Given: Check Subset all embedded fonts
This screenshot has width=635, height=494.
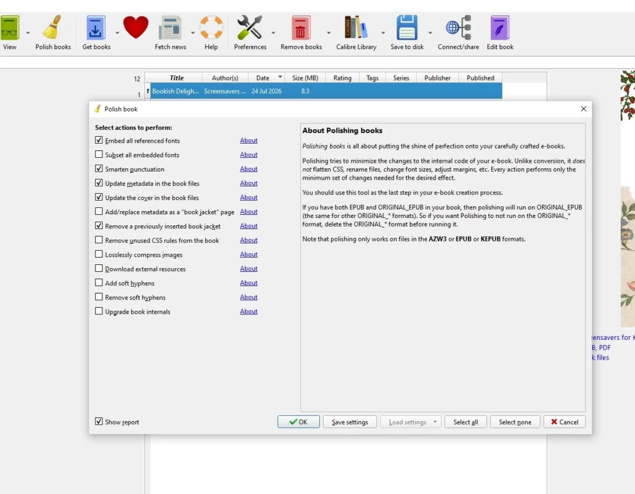Looking at the screenshot, I should [x=99, y=154].
